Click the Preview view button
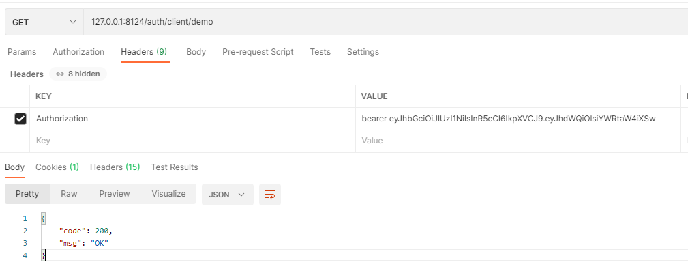688x273 pixels. click(x=115, y=194)
